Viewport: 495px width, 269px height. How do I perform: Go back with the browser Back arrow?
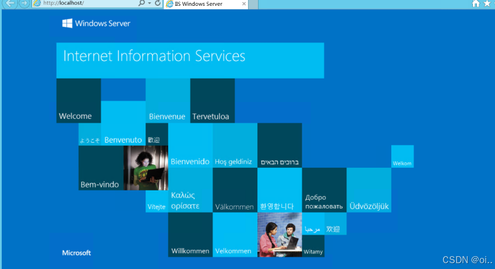(x=10, y=3)
